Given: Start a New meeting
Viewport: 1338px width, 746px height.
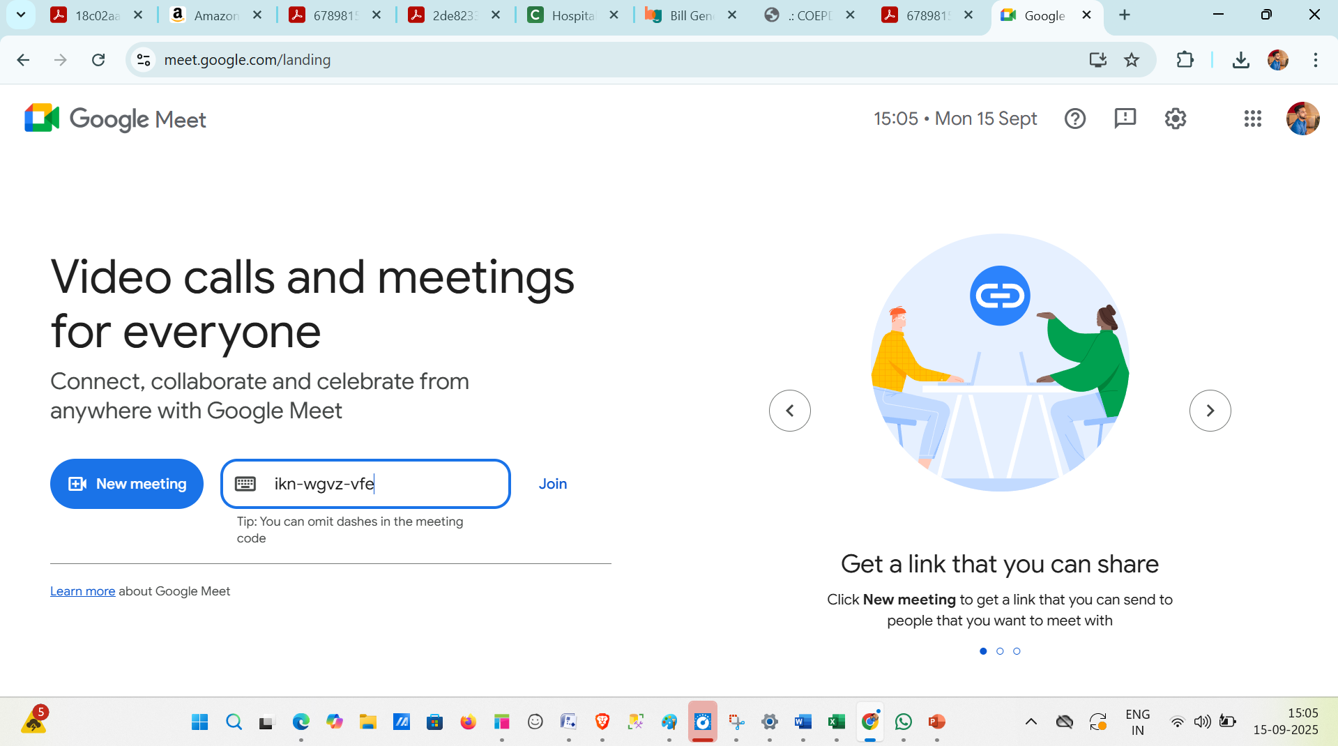Looking at the screenshot, I should (x=127, y=484).
